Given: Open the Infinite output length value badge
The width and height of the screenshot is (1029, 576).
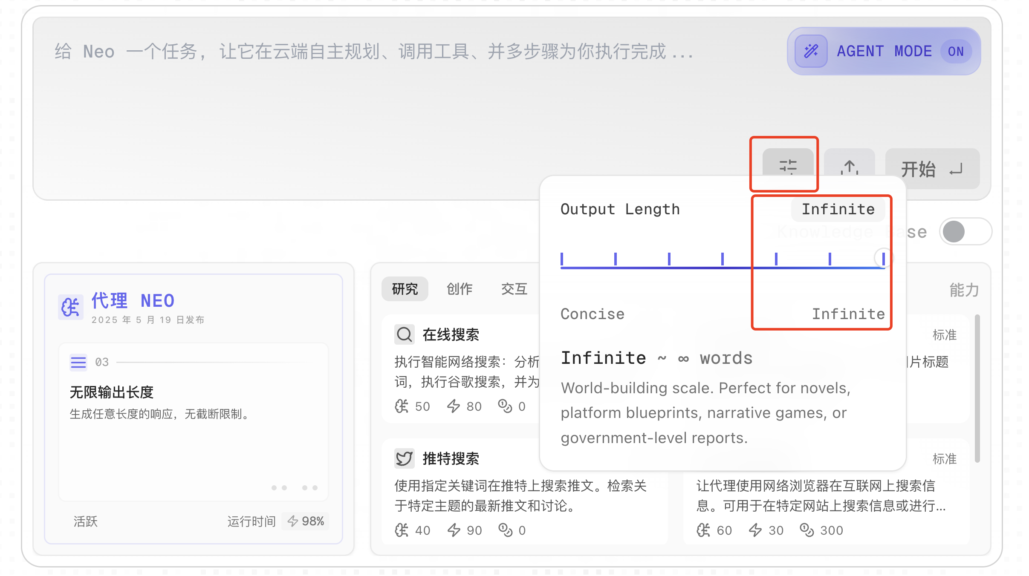Looking at the screenshot, I should pyautogui.click(x=838, y=209).
